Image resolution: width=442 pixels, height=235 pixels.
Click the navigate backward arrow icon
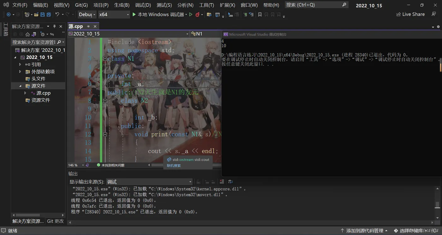coord(9,15)
